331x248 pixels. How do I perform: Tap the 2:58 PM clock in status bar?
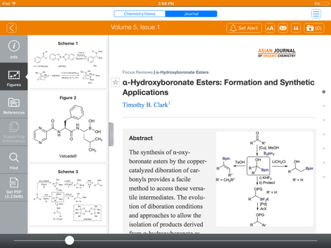pyautogui.click(x=166, y=3)
